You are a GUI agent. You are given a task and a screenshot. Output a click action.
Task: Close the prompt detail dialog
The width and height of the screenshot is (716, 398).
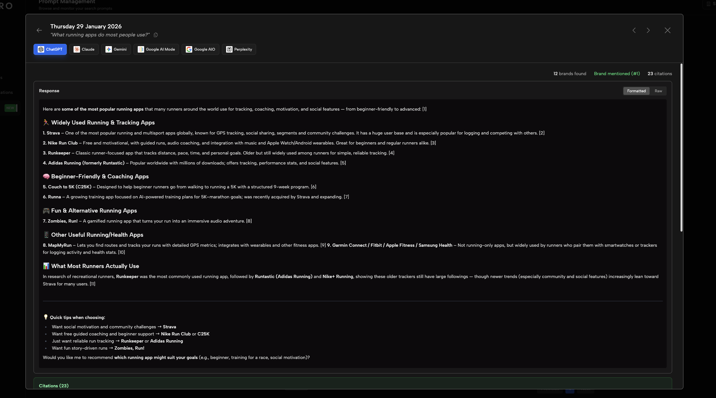tap(667, 30)
